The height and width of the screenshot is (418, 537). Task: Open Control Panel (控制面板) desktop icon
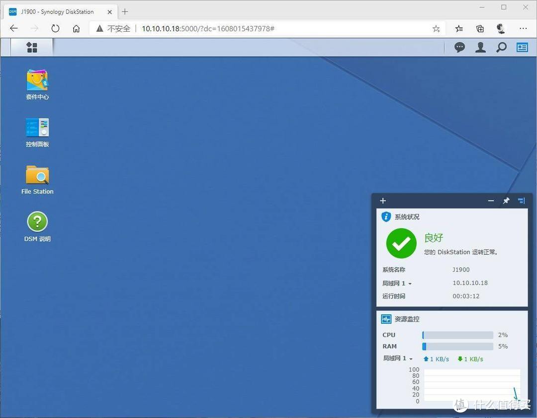(x=37, y=133)
